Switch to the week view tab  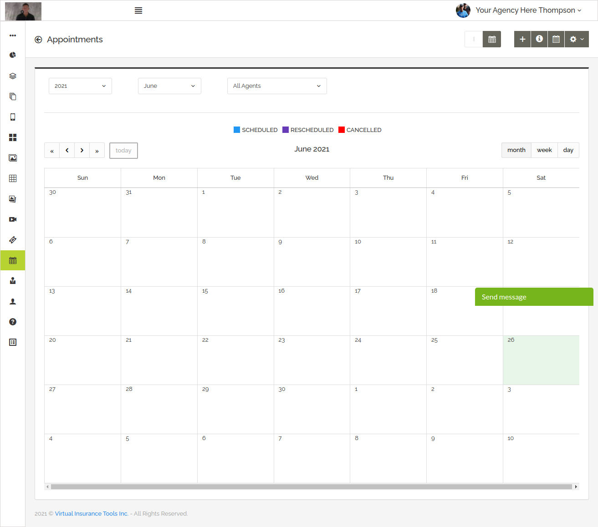coord(544,150)
